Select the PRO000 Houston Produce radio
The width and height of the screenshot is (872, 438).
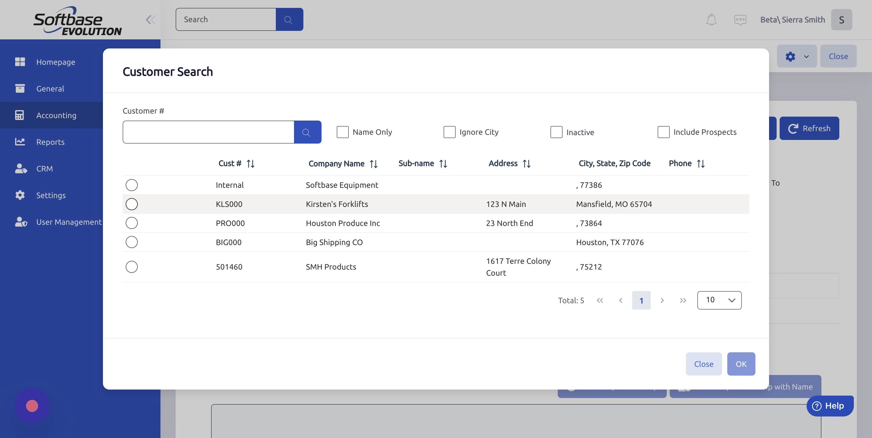point(132,223)
